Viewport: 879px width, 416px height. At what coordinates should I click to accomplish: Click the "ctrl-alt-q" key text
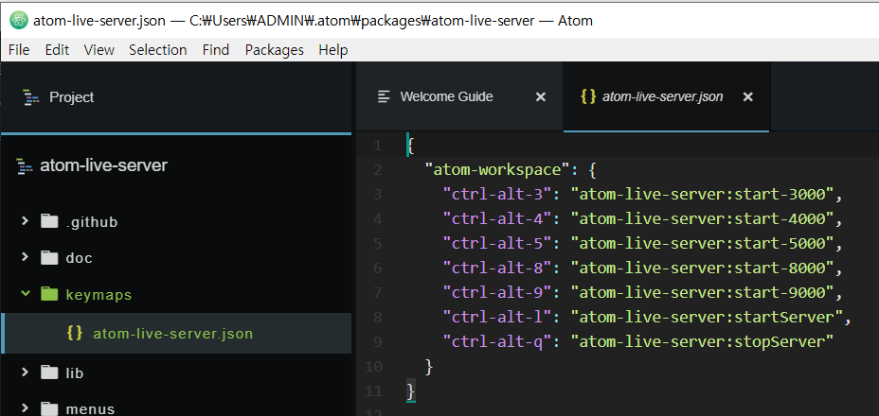pos(498,341)
